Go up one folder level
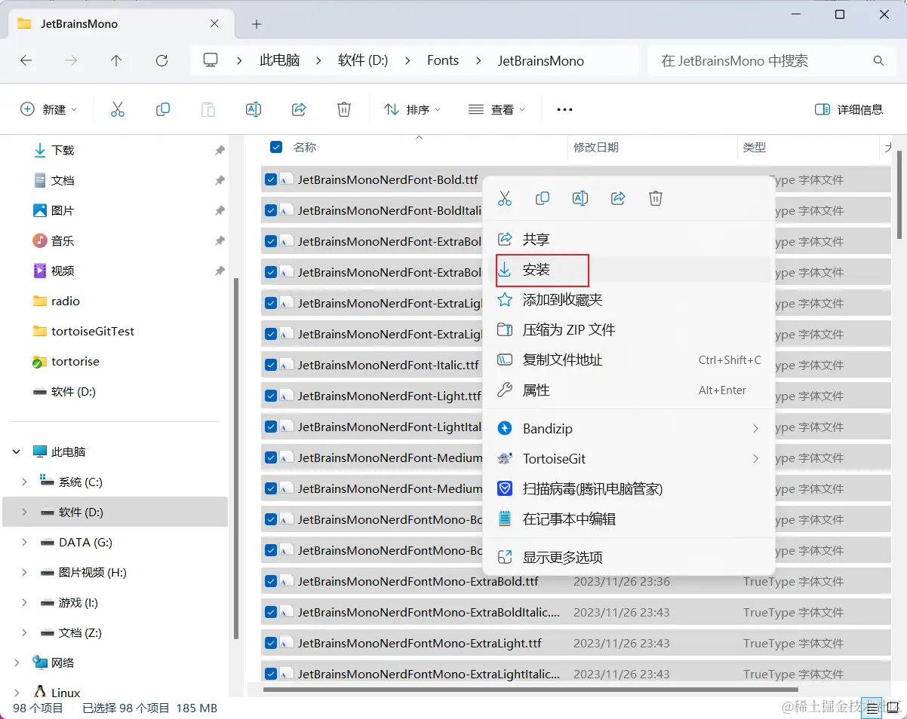The image size is (907, 719). (116, 61)
